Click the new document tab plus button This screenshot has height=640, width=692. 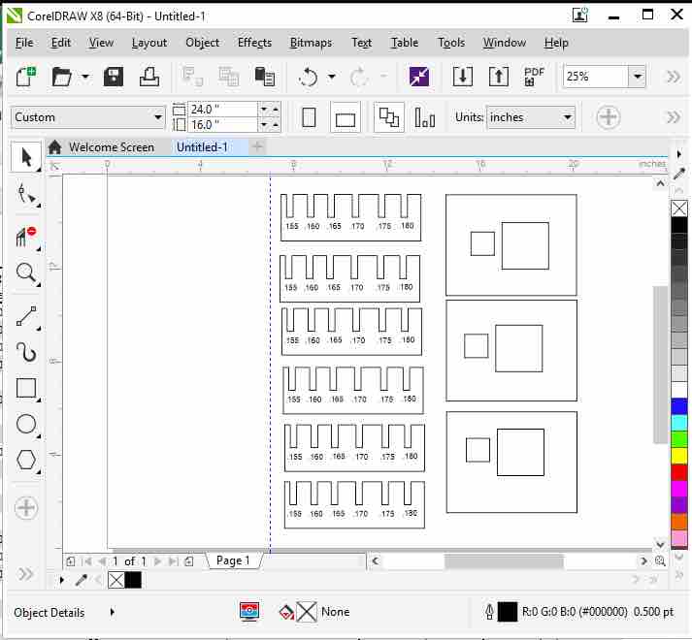coord(258,146)
